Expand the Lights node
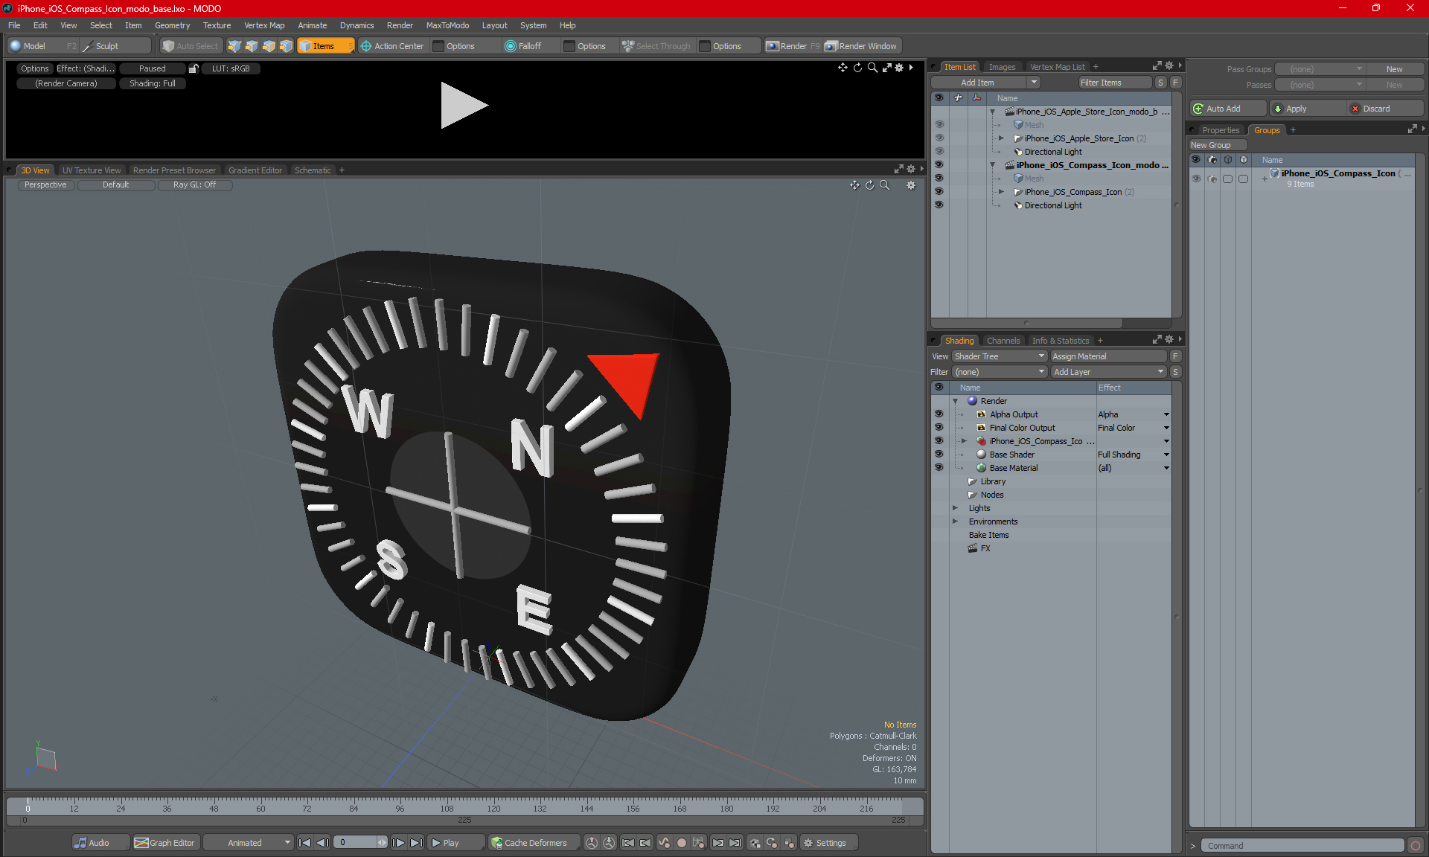 (956, 508)
